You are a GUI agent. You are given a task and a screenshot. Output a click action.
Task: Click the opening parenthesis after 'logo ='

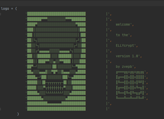[x=16, y=9]
